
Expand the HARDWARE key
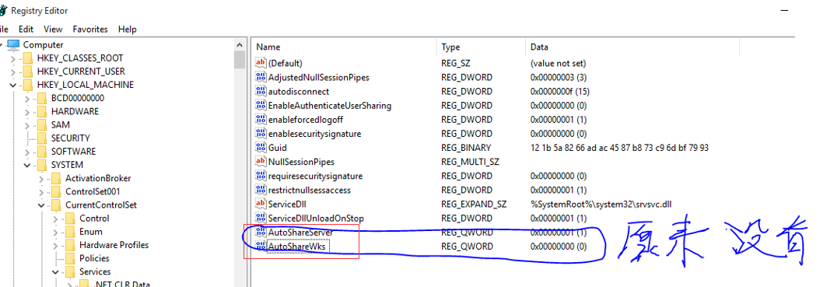27,111
